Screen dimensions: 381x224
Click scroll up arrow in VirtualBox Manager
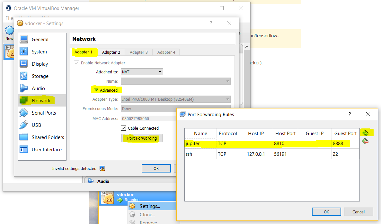pos(247,47)
